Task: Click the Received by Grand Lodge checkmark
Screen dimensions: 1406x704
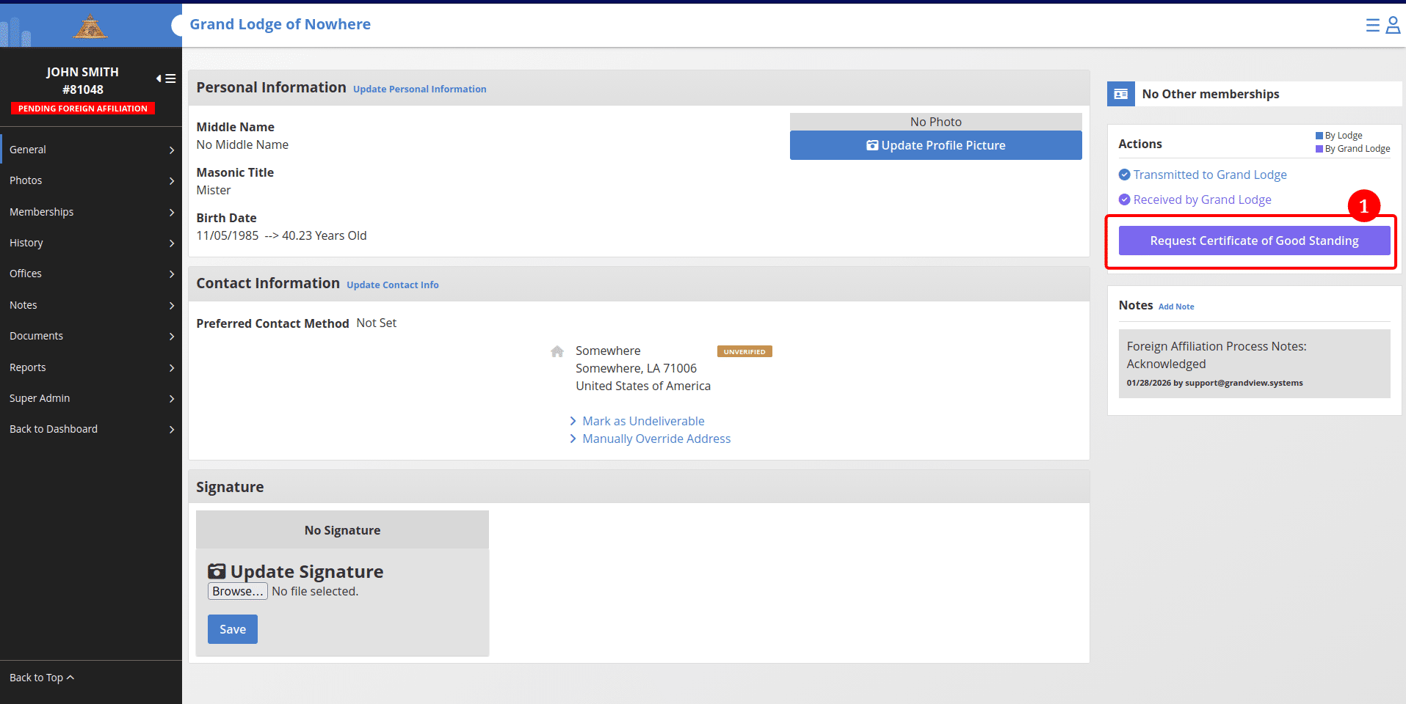Action: pos(1124,199)
